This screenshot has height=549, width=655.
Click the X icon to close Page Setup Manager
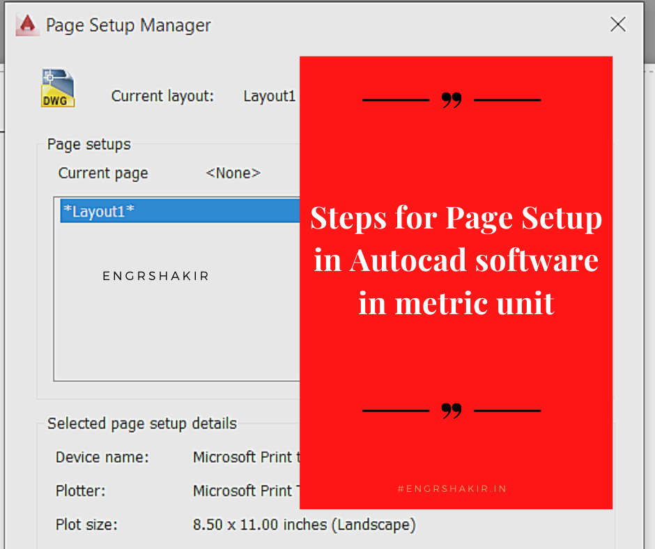pyautogui.click(x=617, y=24)
